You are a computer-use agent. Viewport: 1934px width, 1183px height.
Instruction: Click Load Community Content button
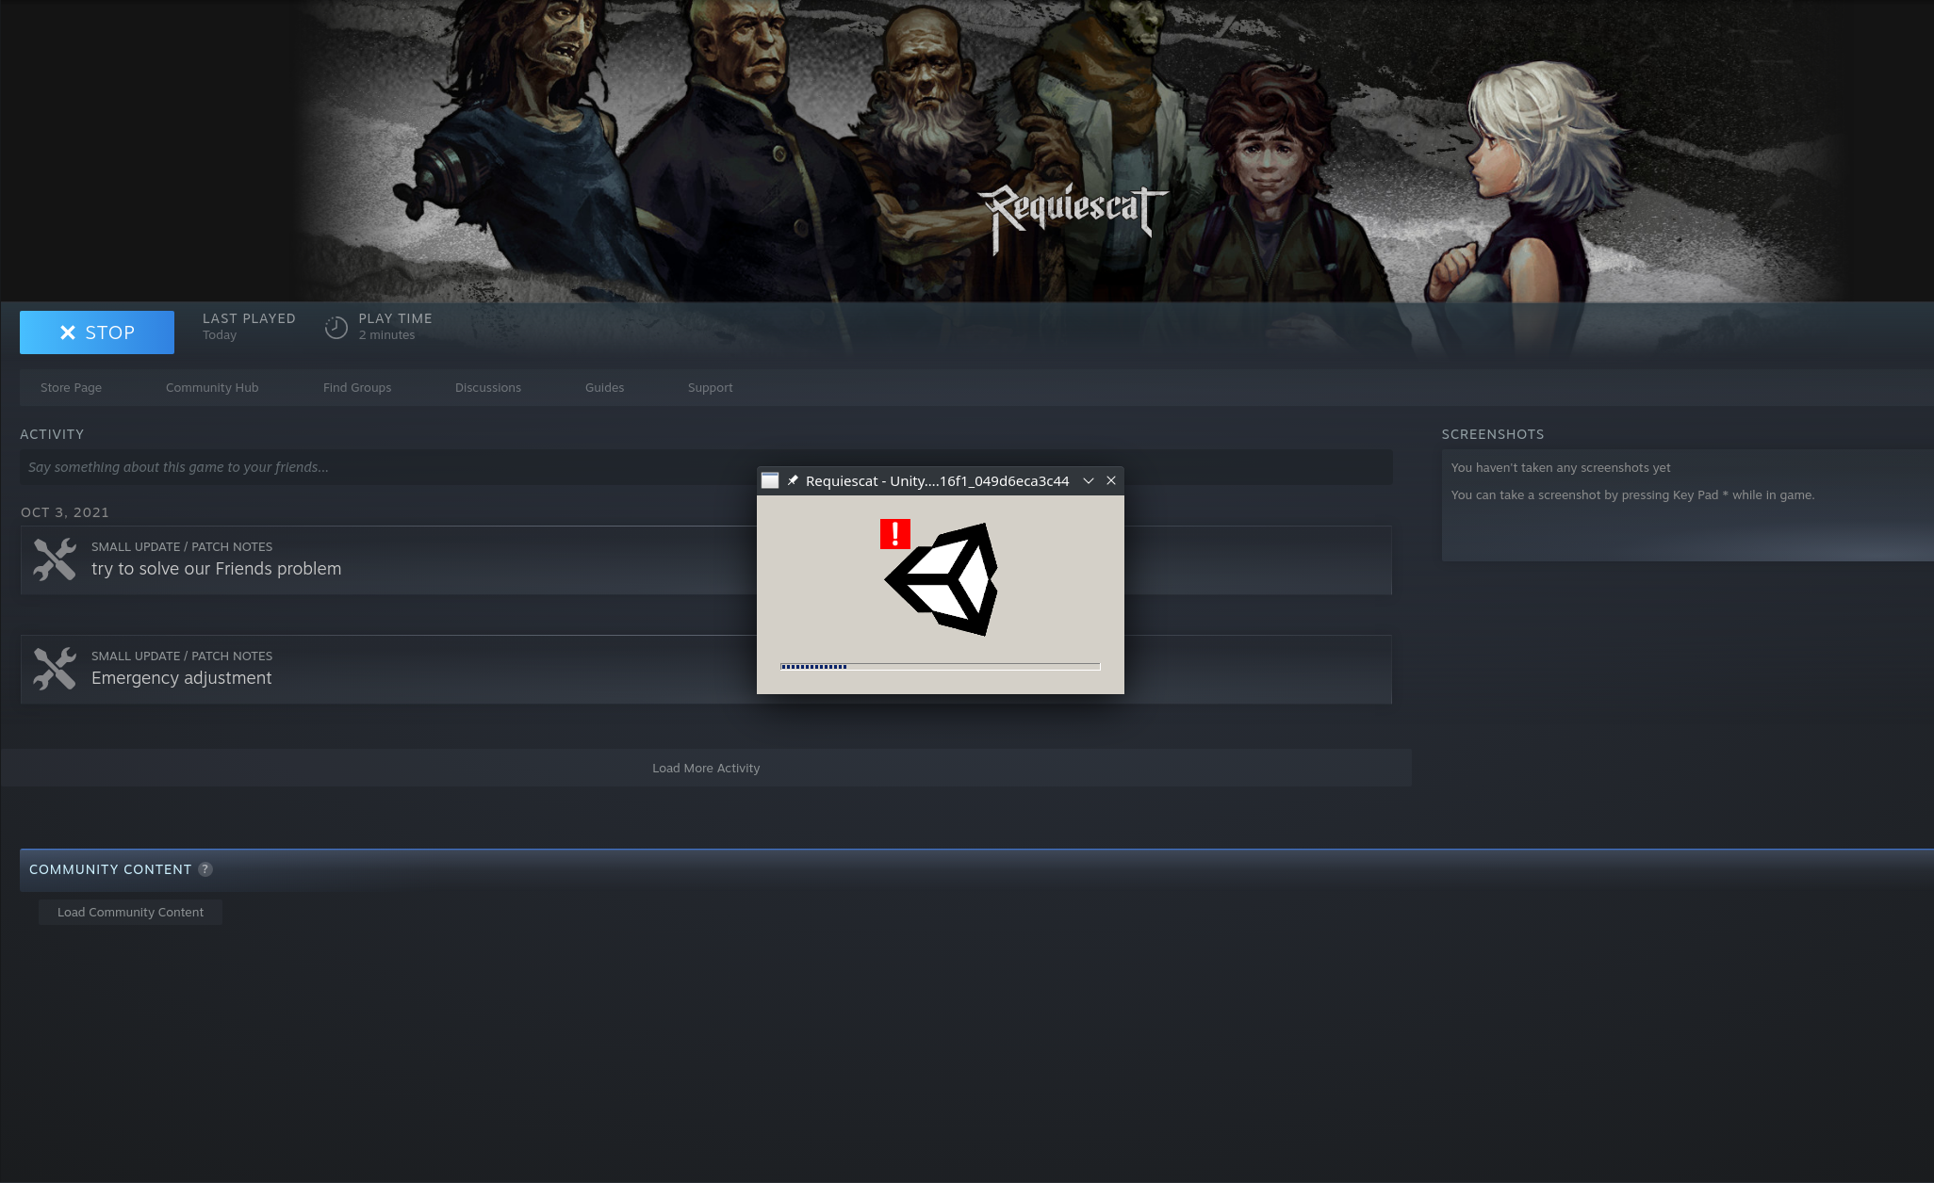click(x=130, y=913)
